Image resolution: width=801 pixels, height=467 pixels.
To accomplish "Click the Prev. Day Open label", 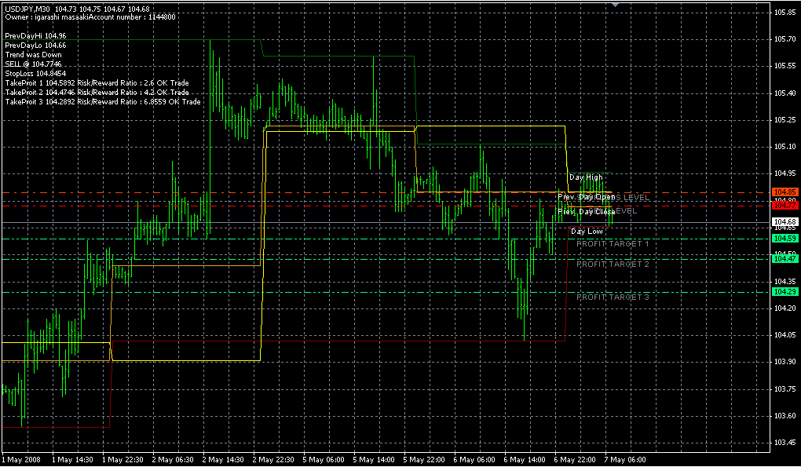I will click(x=586, y=197).
